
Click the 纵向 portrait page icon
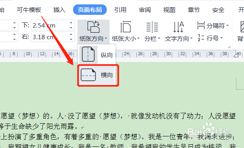point(88,54)
